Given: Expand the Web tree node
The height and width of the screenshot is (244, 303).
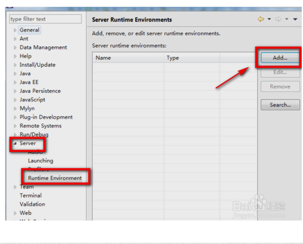Looking at the screenshot, I should tap(15, 213).
